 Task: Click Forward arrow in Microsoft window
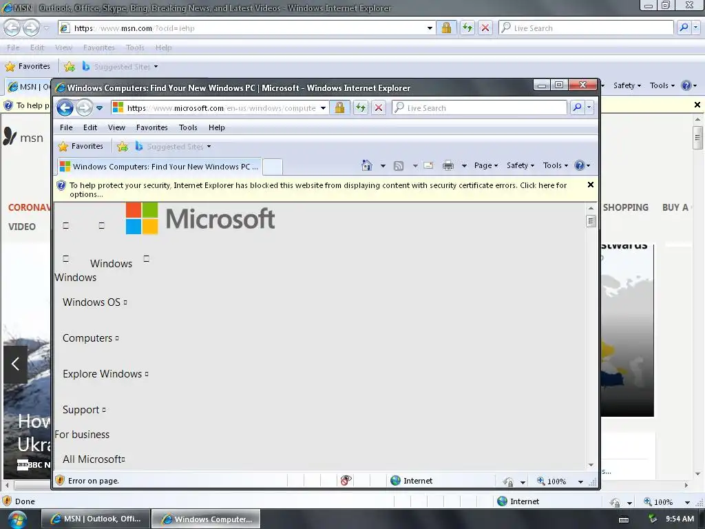click(84, 108)
